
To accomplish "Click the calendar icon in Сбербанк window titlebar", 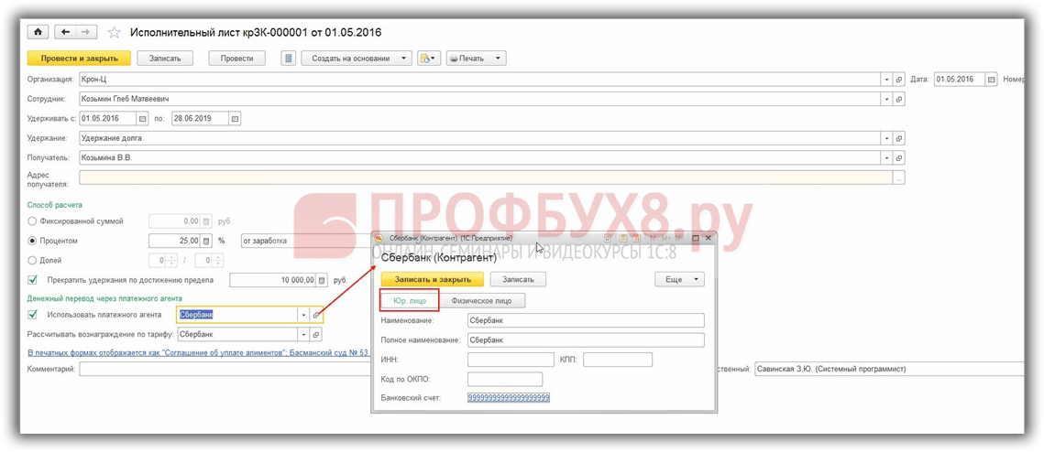I will (x=636, y=238).
